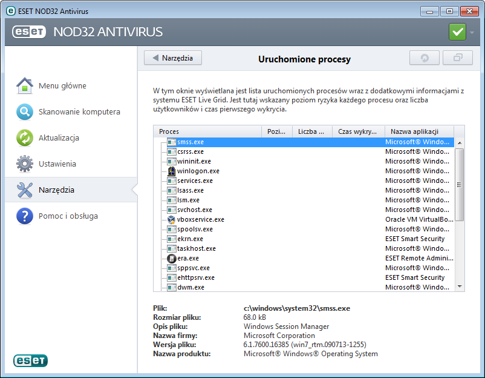Click the services.exe process icon
This screenshot has width=485, height=378.
[171, 181]
